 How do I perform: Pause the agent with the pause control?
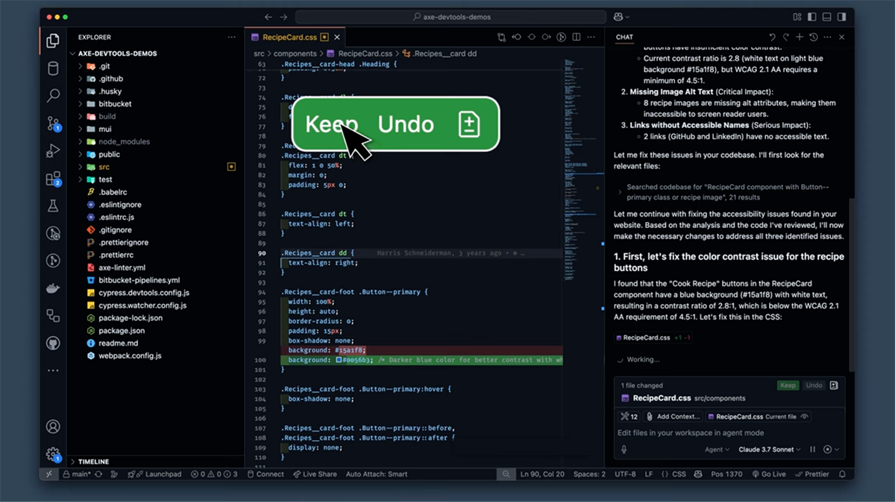pyautogui.click(x=812, y=449)
